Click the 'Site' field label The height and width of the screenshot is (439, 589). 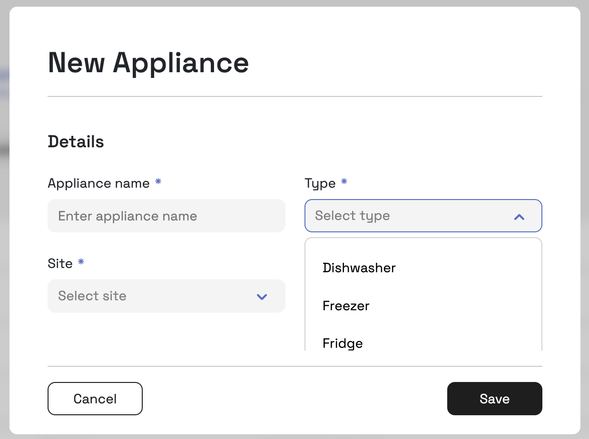point(60,264)
